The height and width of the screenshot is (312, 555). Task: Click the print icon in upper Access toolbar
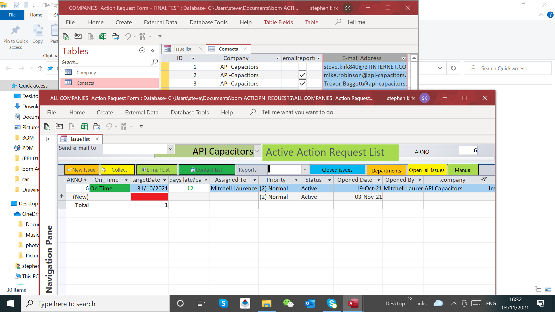tap(115, 36)
